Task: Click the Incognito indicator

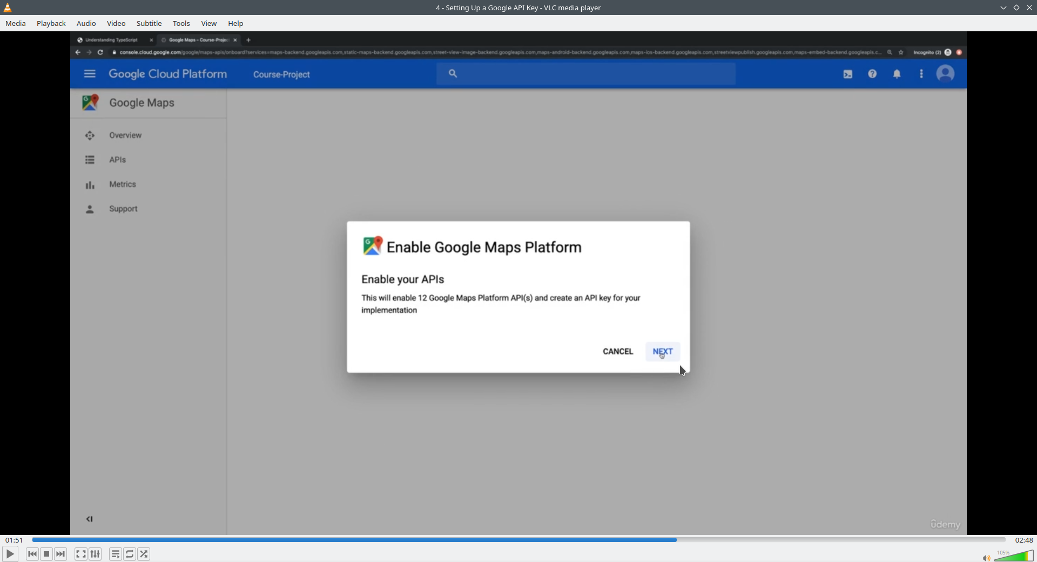Action: click(932, 52)
